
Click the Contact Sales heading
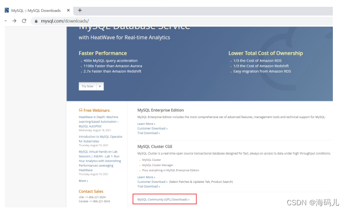click(91, 191)
